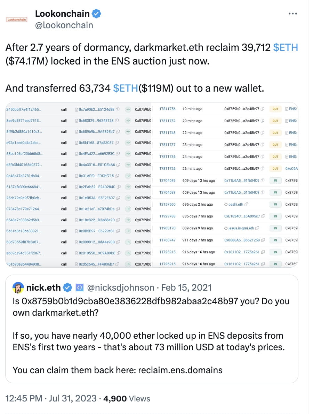The width and height of the screenshot is (313, 414).
Task: Click the 4,900 Views counter
Action: point(127,398)
